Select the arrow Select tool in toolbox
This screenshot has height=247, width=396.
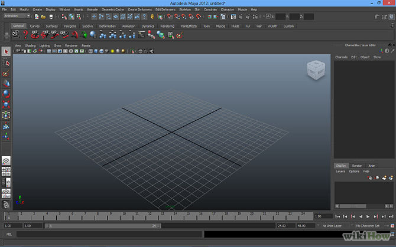point(6,52)
